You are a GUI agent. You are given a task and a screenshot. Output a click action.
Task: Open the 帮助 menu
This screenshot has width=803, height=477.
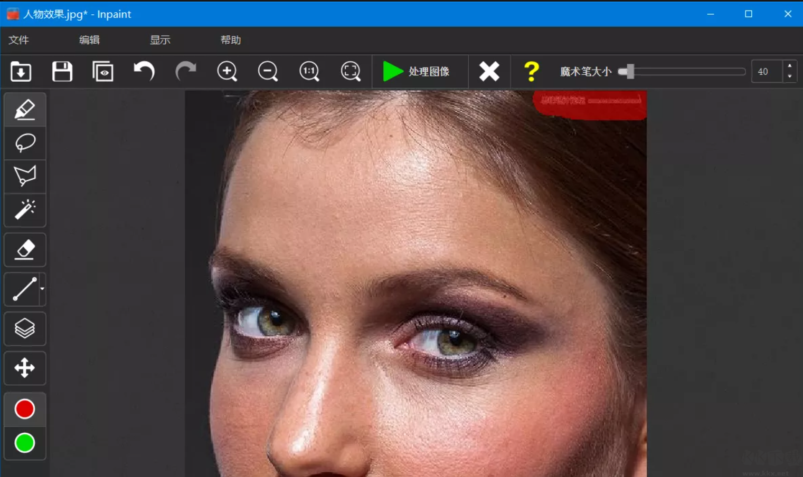tap(231, 40)
